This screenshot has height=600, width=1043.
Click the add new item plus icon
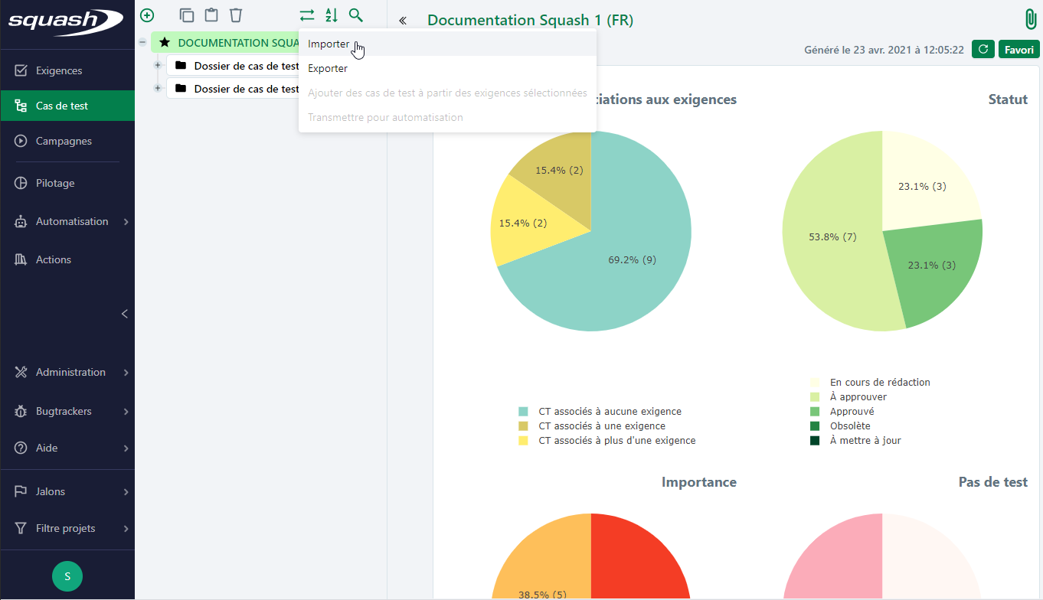tap(147, 15)
